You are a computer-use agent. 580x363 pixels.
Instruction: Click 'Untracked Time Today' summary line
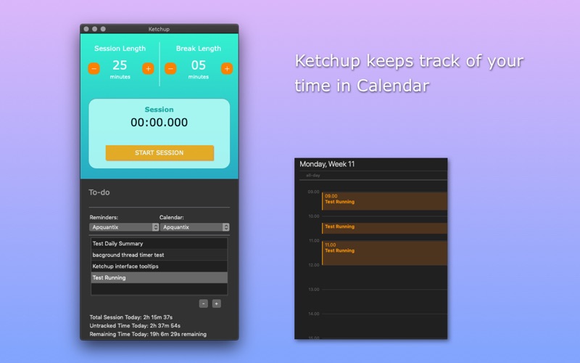(135, 325)
